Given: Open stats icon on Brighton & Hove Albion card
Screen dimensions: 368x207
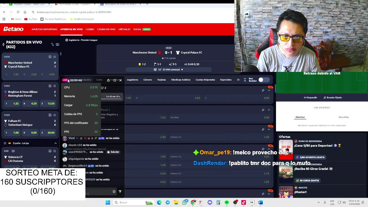Looking at the screenshot, I should point(50,86).
